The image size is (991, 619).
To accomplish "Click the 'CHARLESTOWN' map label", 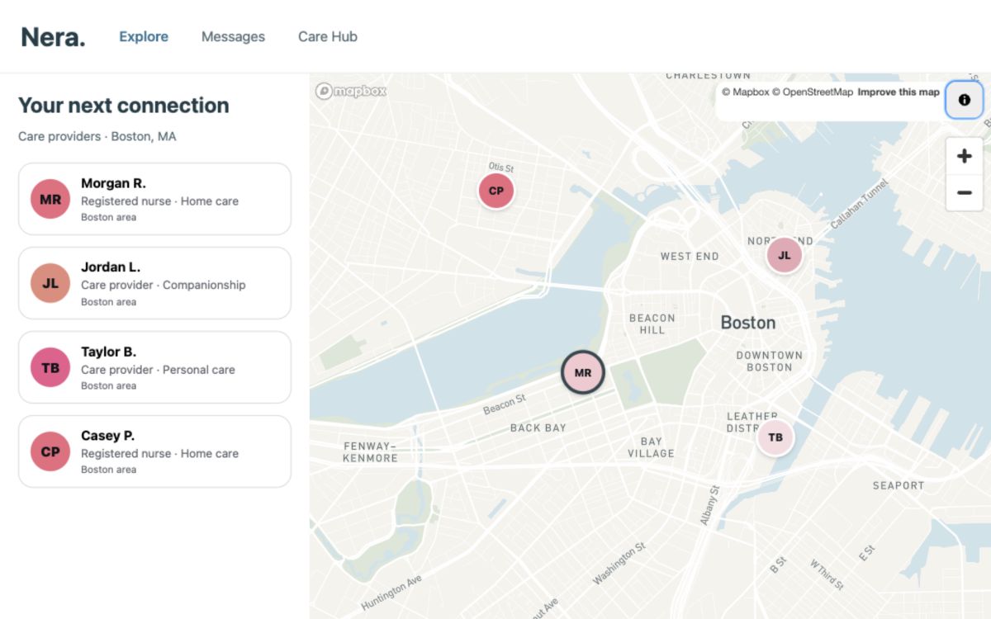I will (709, 76).
